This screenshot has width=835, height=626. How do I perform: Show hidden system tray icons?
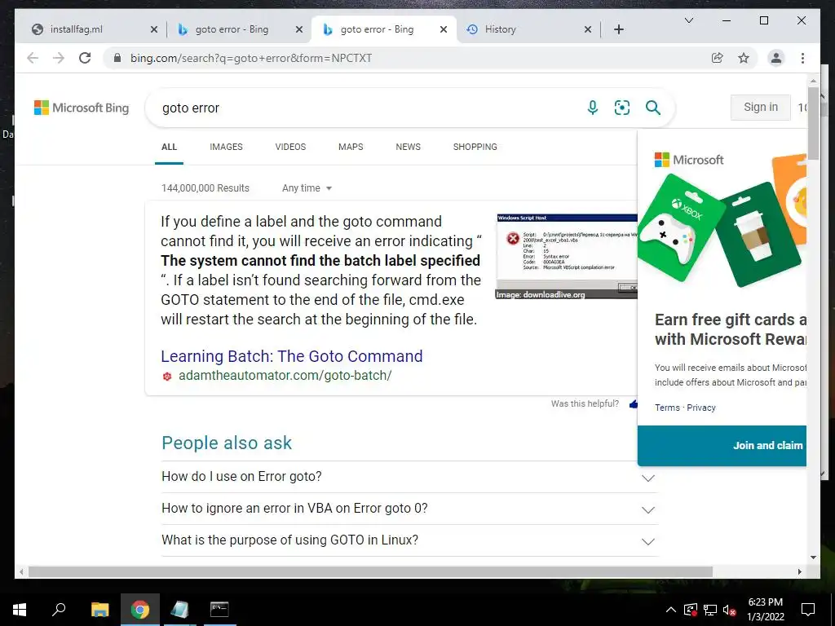(671, 610)
